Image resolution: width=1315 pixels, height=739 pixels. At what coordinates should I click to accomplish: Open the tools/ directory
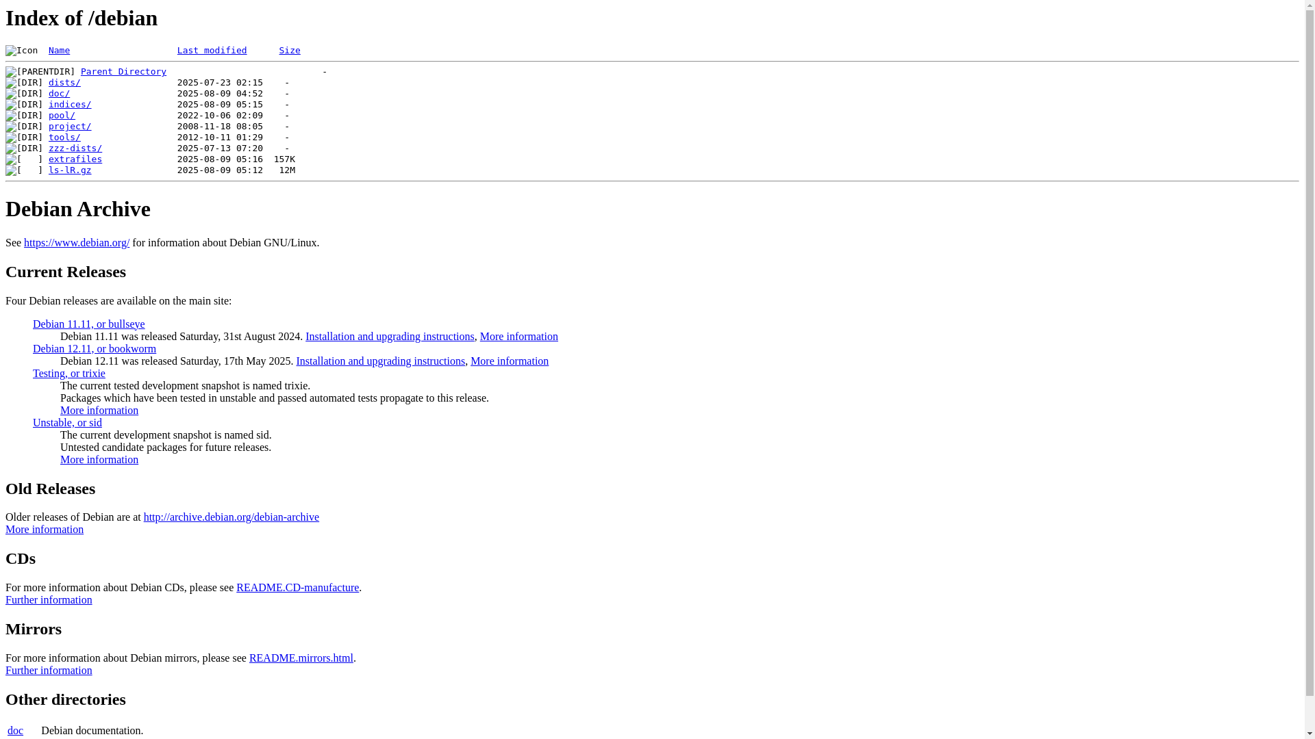coord(64,138)
